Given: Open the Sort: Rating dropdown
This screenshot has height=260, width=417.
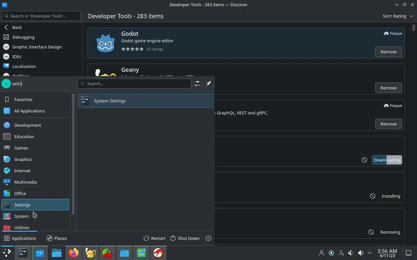Looking at the screenshot, I should click(398, 16).
